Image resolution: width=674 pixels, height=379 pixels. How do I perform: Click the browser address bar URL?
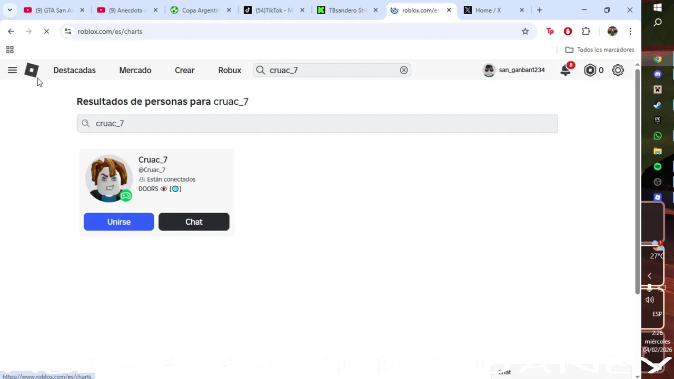[110, 32]
